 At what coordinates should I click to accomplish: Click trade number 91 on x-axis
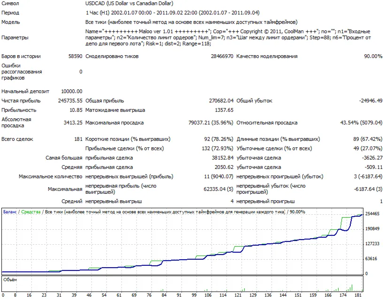coord(179,295)
